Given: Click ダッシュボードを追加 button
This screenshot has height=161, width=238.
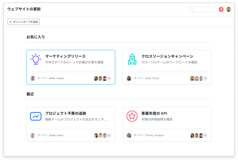Looking at the screenshot, I should pyautogui.click(x=23, y=22).
